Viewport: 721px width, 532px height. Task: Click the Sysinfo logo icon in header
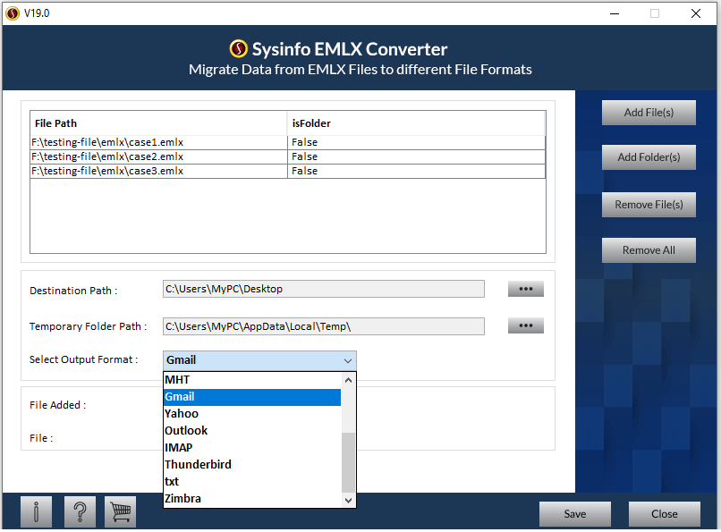point(238,49)
